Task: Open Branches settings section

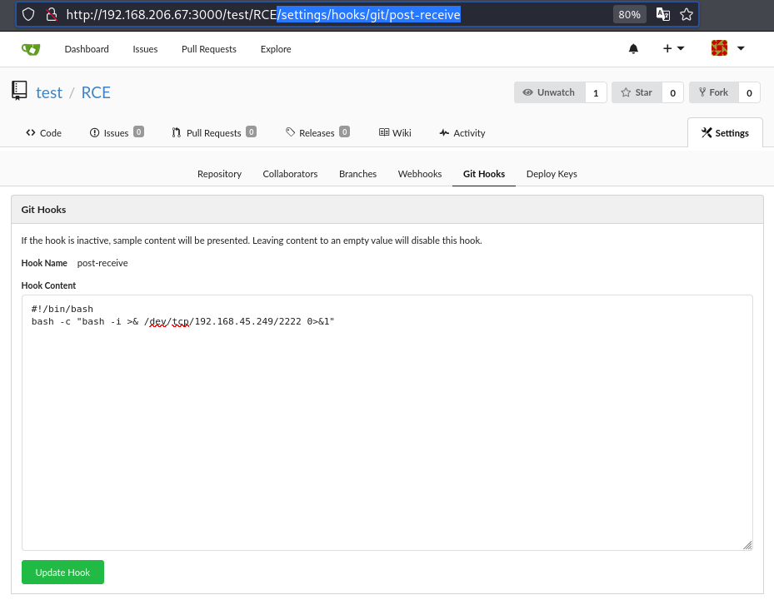Action: click(358, 174)
